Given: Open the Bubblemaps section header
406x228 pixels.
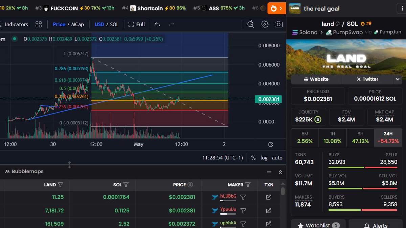Looking at the screenshot, I should coord(24,172).
